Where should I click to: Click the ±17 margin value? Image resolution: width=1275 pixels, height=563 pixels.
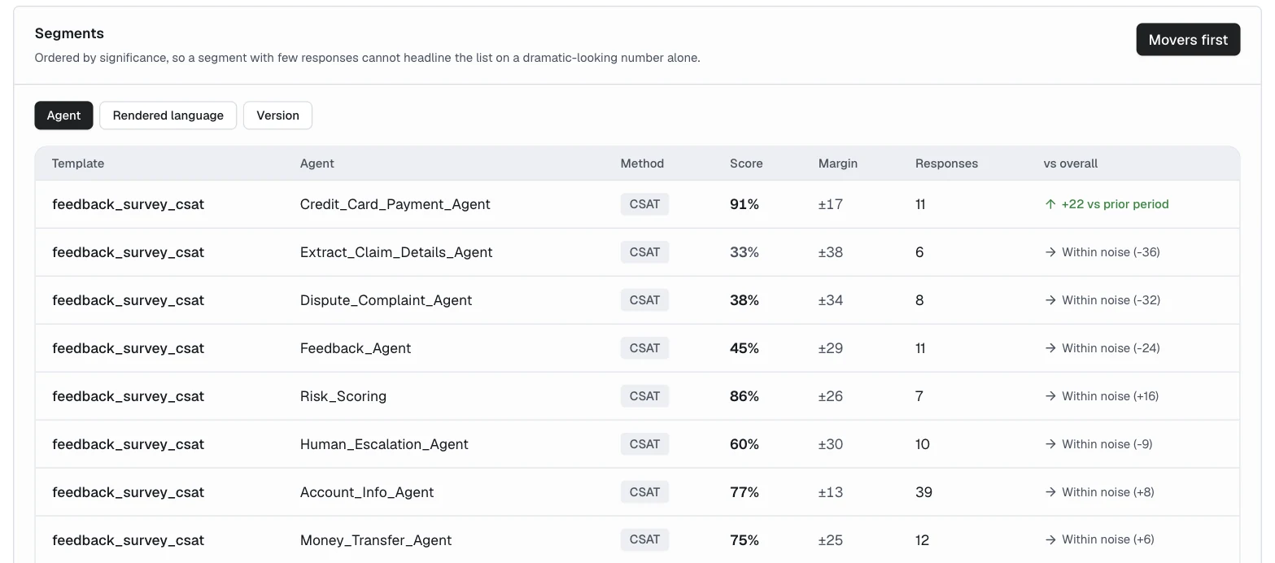tap(831, 204)
